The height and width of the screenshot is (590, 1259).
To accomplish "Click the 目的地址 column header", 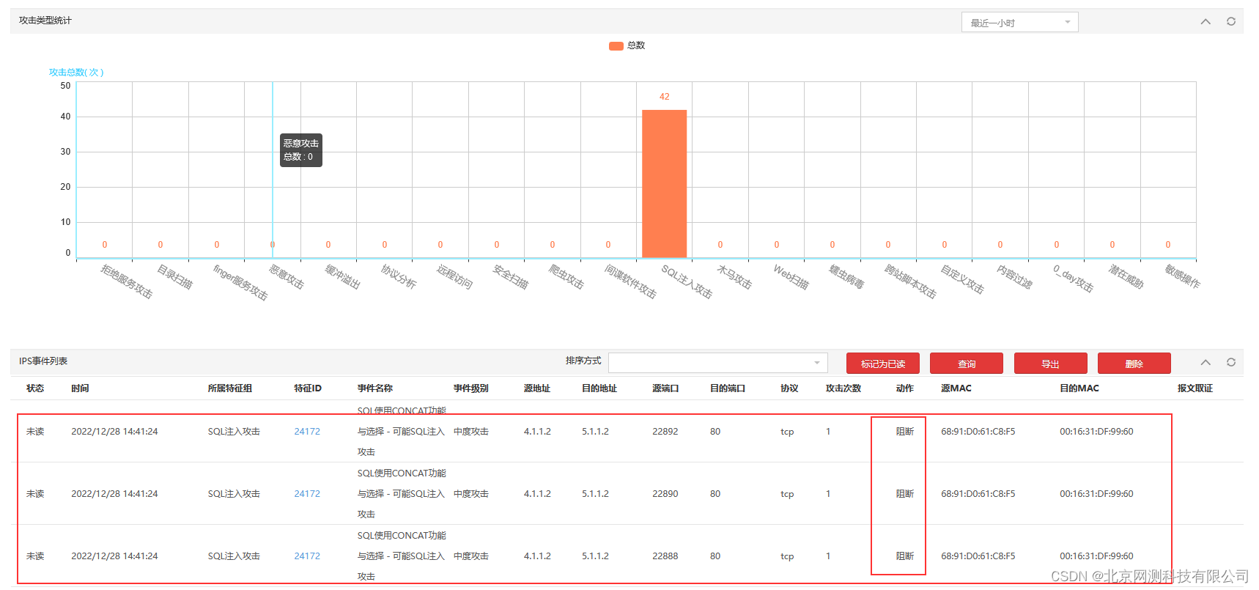I will coord(599,388).
